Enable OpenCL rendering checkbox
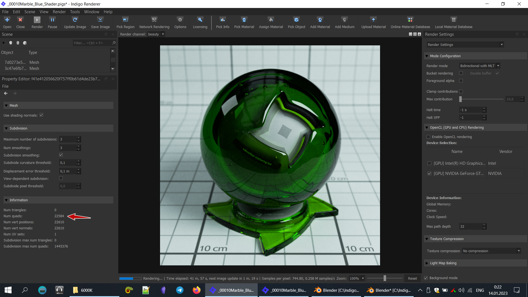This screenshot has height=297, width=528. 428,137
